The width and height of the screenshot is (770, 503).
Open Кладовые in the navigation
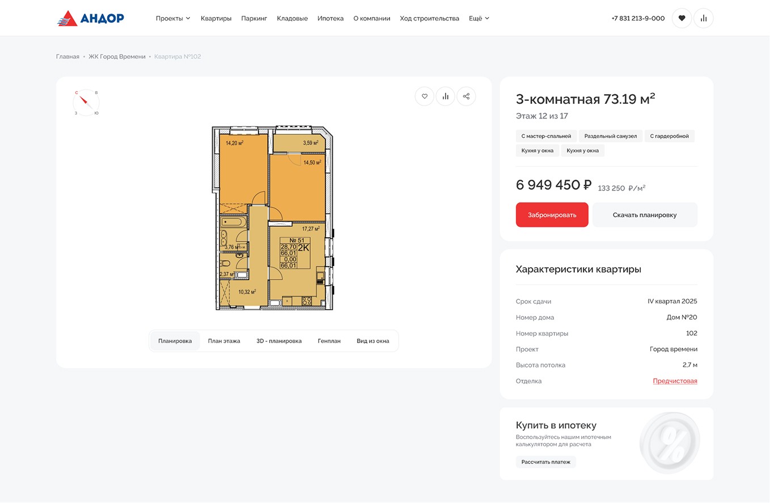(x=292, y=18)
